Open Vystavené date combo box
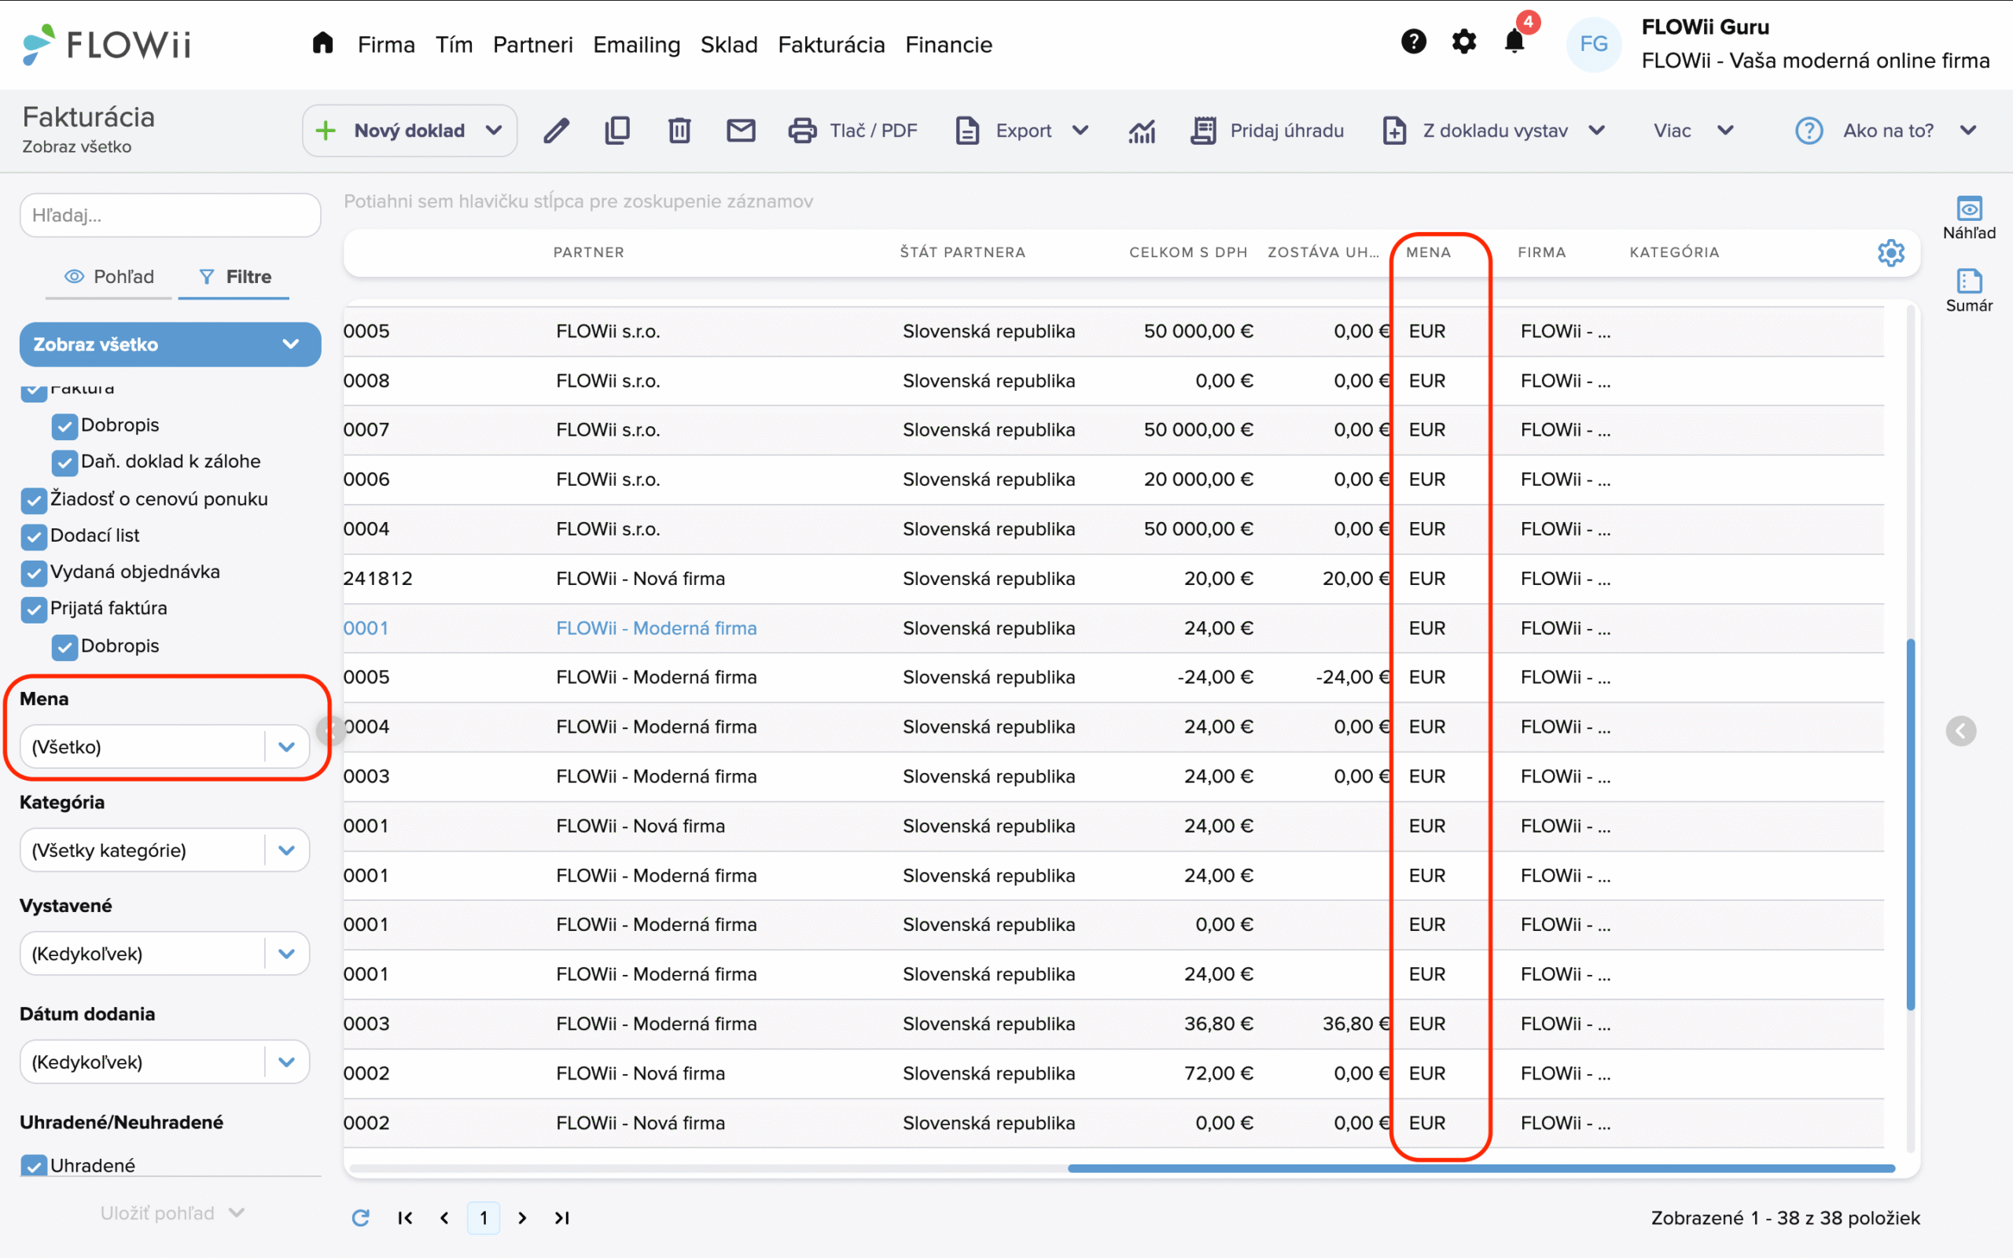 pyautogui.click(x=164, y=954)
